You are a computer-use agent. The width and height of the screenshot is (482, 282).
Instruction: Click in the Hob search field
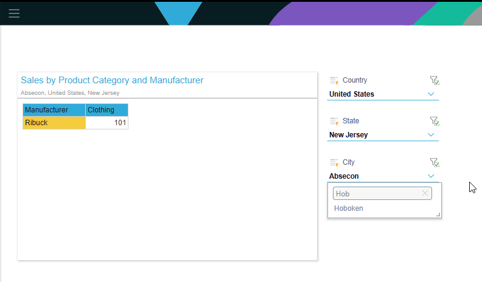377,194
